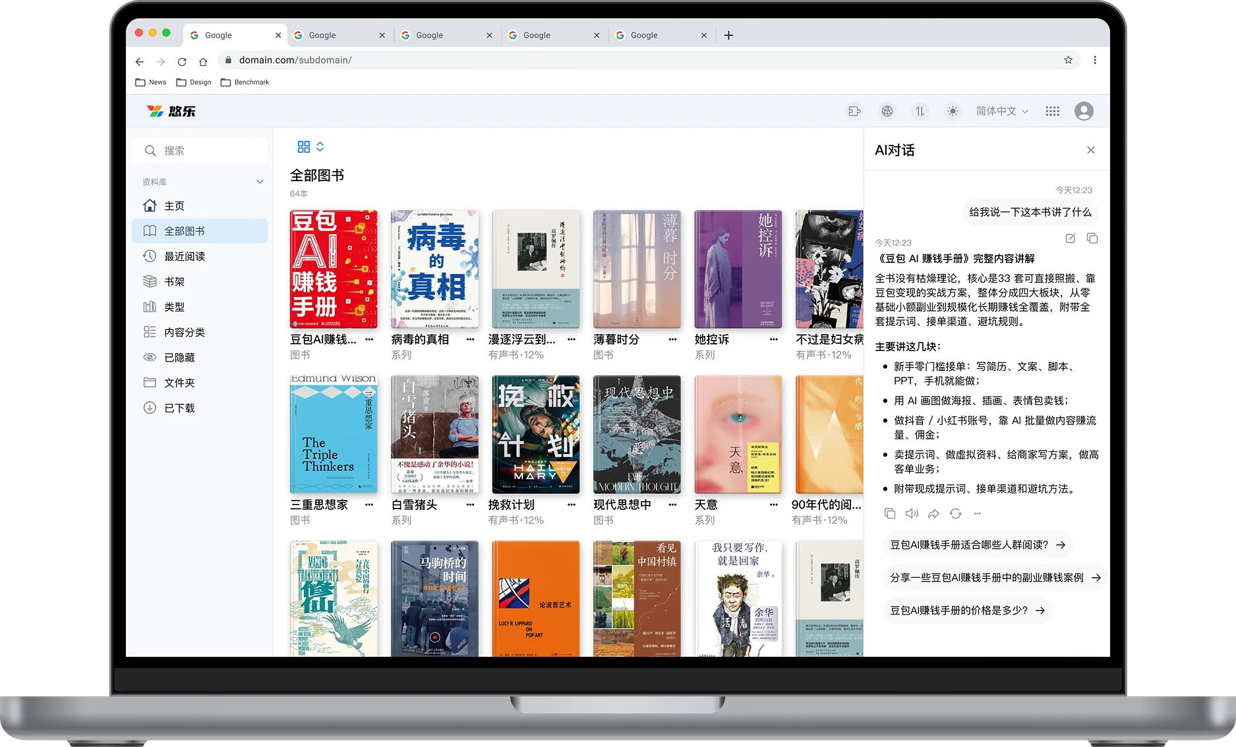Open the 豆包AI赚钱手册 book cover
The height and width of the screenshot is (747, 1236).
[x=334, y=269]
